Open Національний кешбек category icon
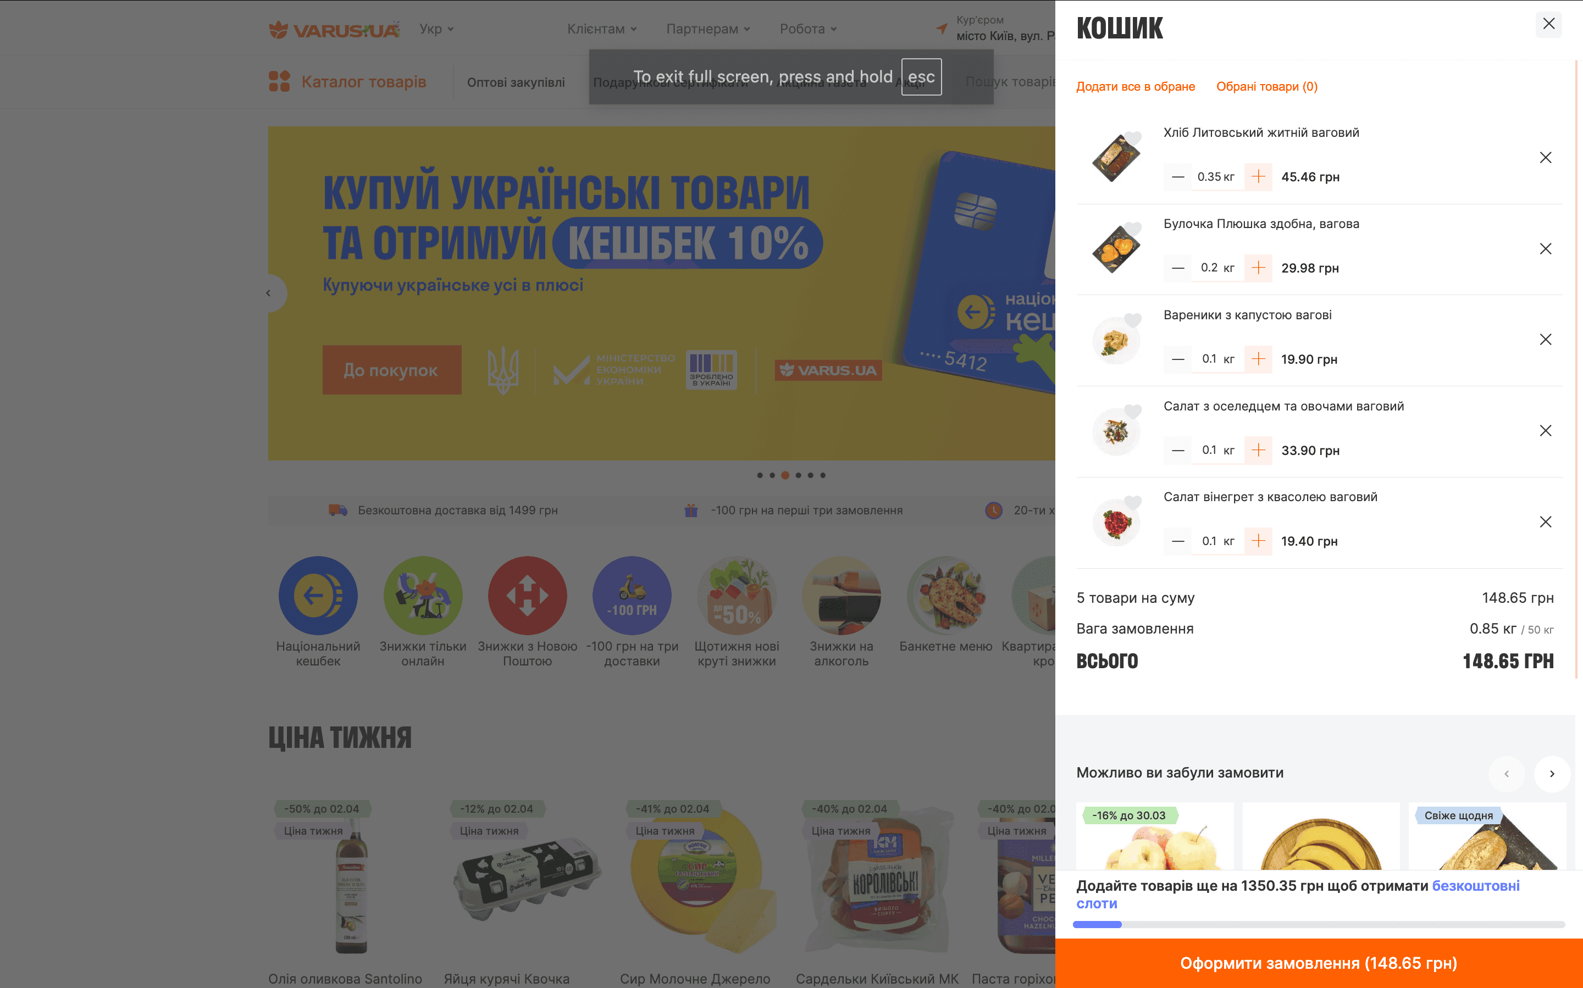The width and height of the screenshot is (1583, 988). [318, 595]
